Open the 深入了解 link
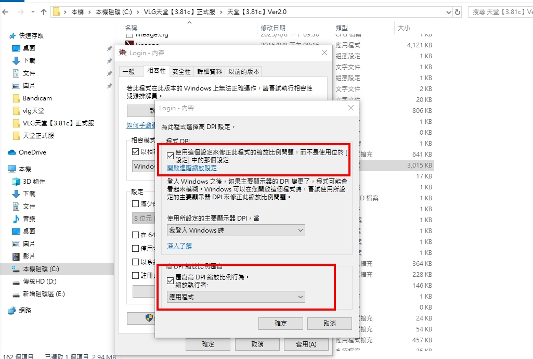The width and height of the screenshot is (533, 359). point(179,246)
